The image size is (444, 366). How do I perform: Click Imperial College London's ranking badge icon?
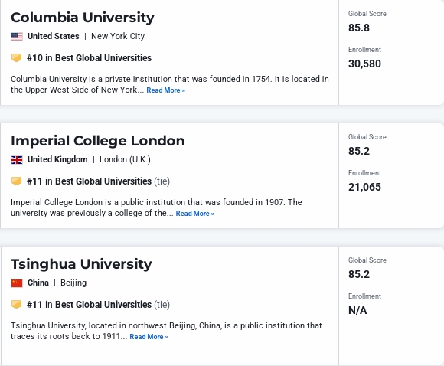16,181
